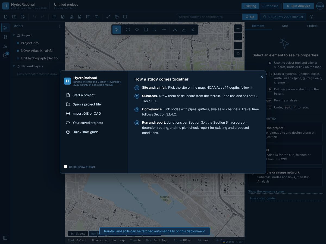This screenshot has height=244, width=326.
Task: Select the arrow pointer select tool
Action: (x=117, y=30)
